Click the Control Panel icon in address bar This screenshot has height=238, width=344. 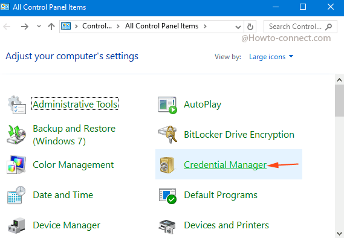coord(66,26)
